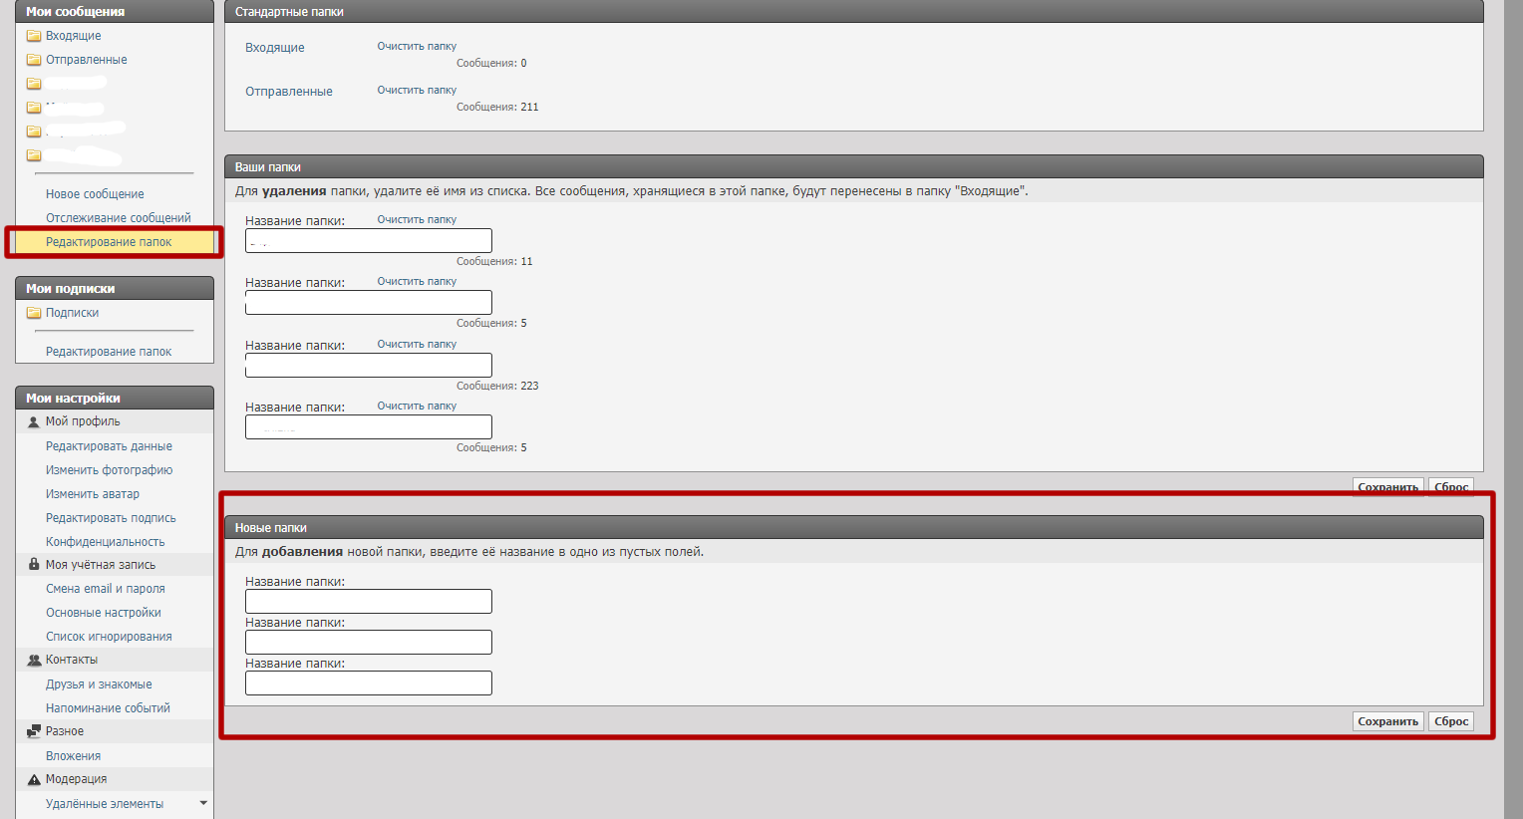The height and width of the screenshot is (819, 1523).
Task: Click Сохранить button under Новые папки
Action: click(x=1387, y=721)
